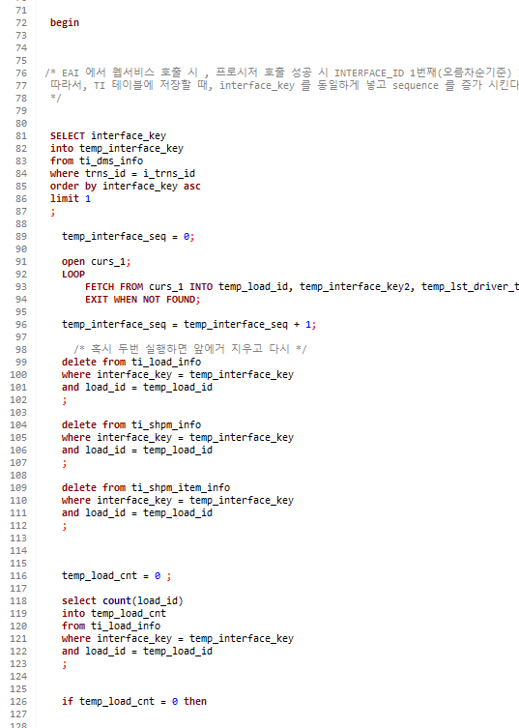The width and height of the screenshot is (519, 728).
Task: Click 'delete from ti_shpm_item_info' on line 109
Action: pos(146,488)
